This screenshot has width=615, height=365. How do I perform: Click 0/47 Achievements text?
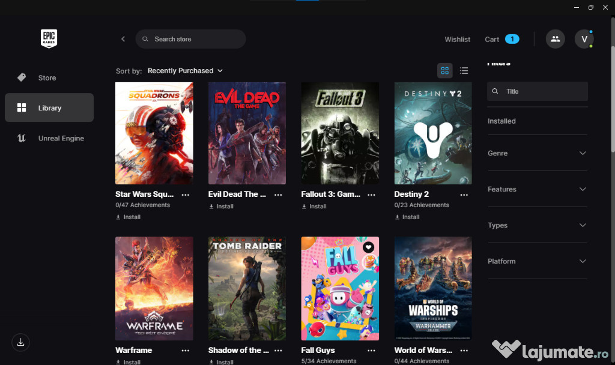(143, 205)
